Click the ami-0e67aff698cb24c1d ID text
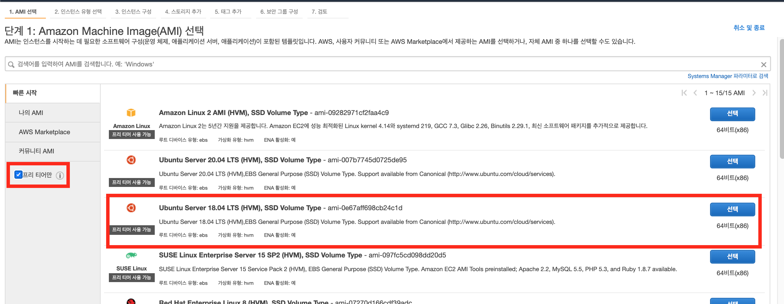Viewport: 784px width, 304px height. point(365,208)
